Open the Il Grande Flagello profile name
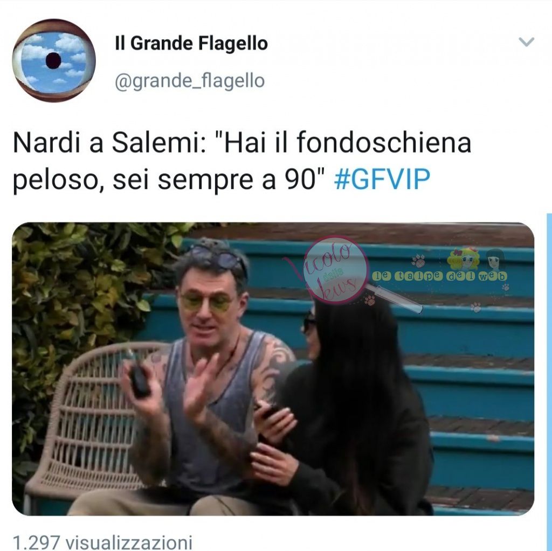The width and height of the screenshot is (552, 551). coord(191,44)
